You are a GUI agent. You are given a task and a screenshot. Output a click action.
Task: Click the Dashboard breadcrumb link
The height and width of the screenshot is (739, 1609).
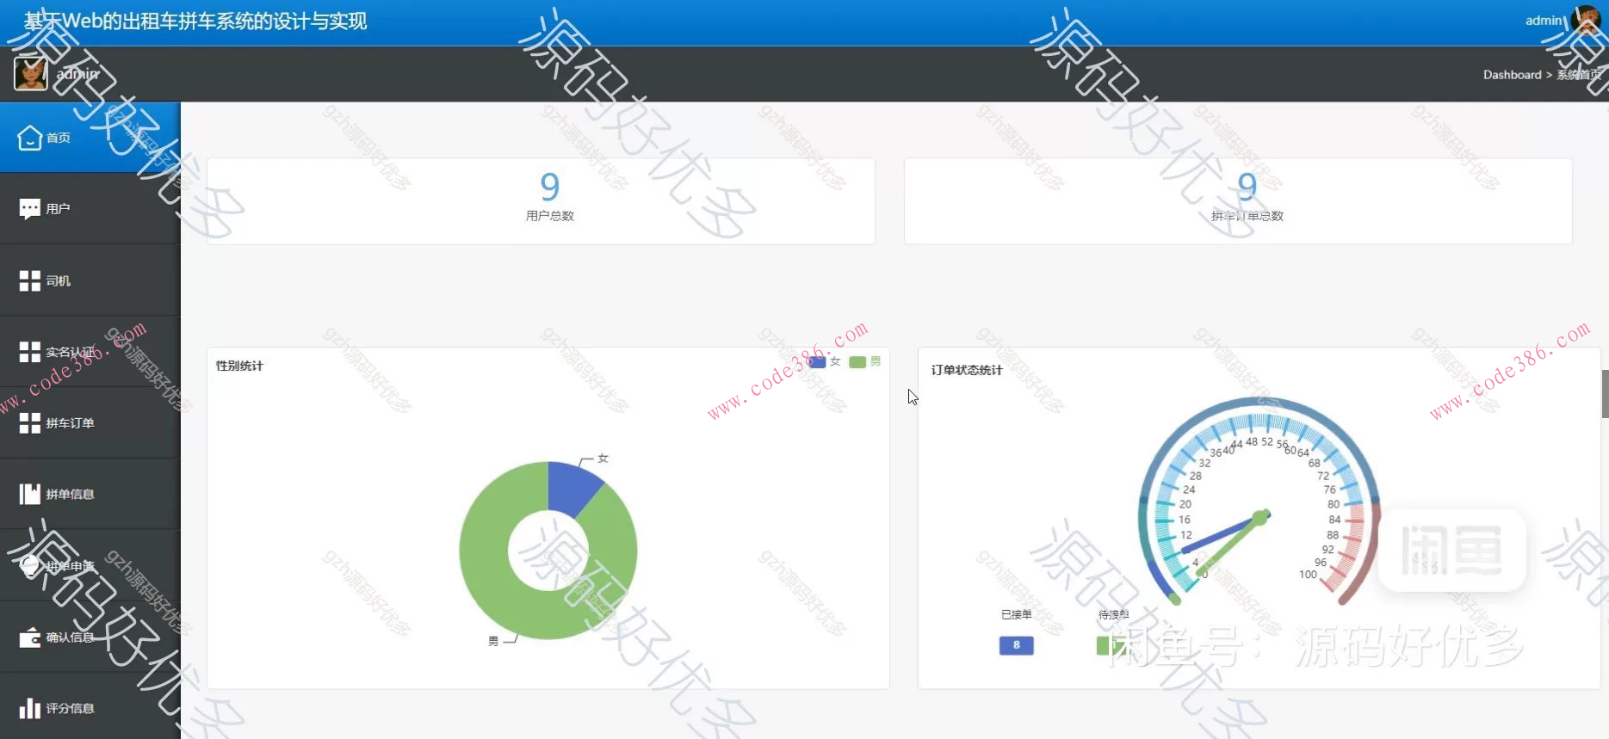point(1512,75)
